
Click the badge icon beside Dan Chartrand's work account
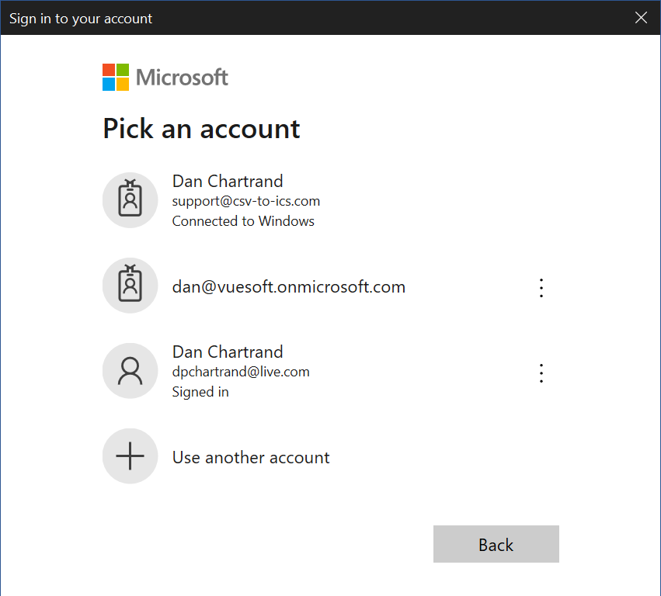[x=130, y=199]
